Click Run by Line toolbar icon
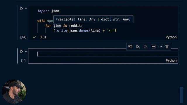187x105 pixels. click(x=130, y=47)
